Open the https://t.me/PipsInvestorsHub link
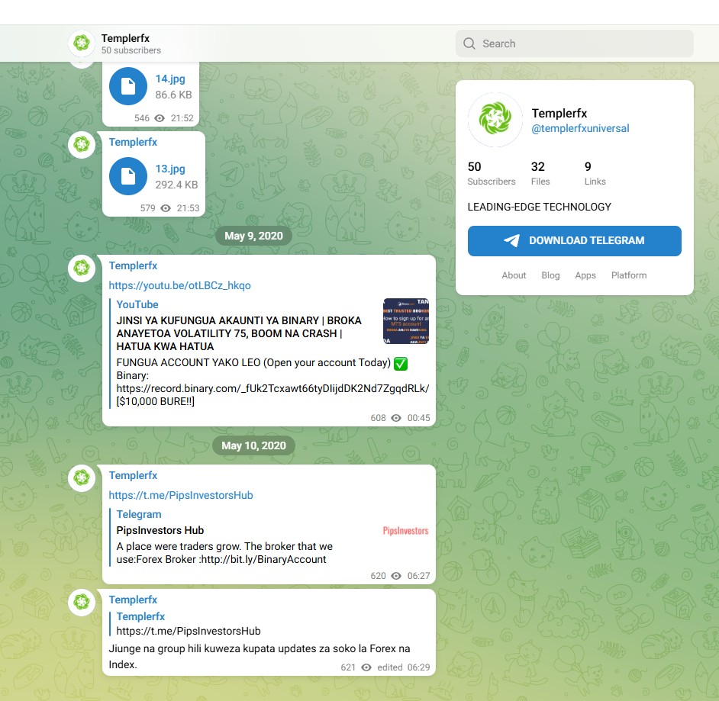This screenshot has height=701, width=719. (181, 495)
